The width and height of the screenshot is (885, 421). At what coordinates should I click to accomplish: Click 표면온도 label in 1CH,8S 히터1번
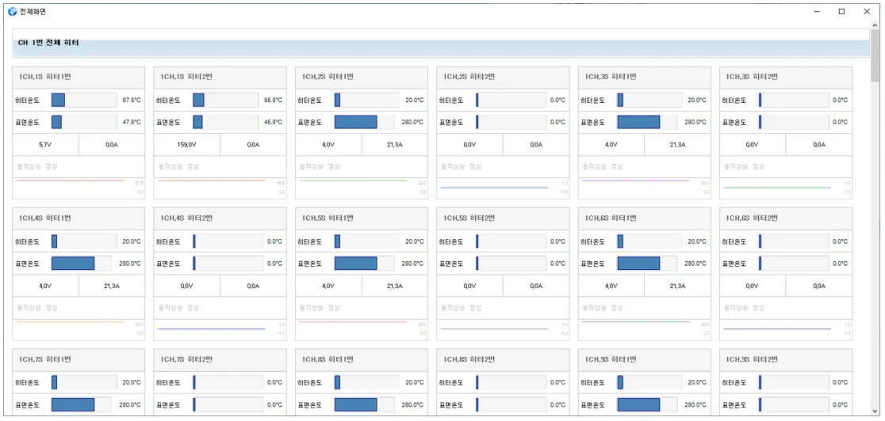(x=309, y=404)
